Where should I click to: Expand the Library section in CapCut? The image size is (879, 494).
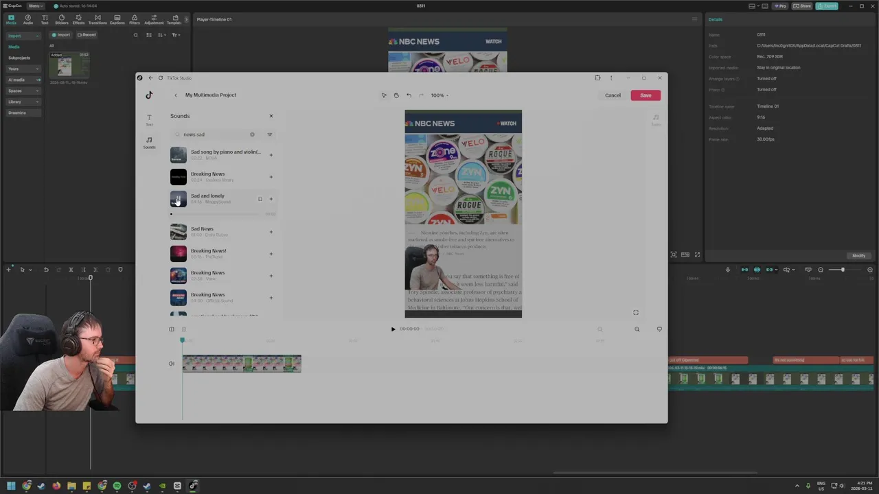pyautogui.click(x=24, y=102)
